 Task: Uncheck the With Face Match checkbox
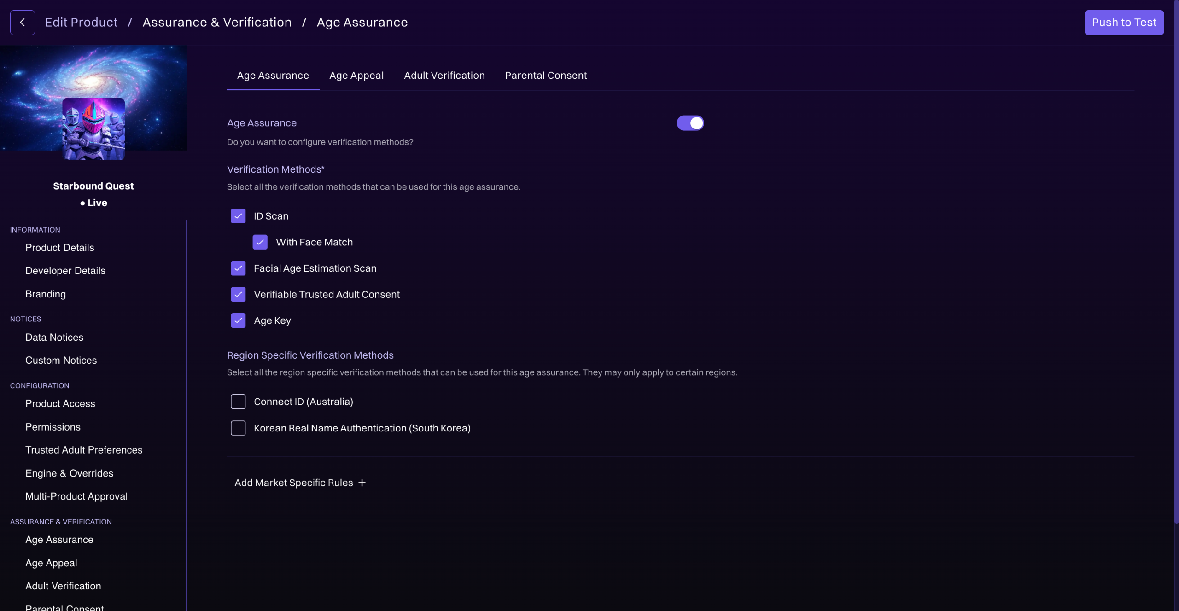click(x=260, y=242)
